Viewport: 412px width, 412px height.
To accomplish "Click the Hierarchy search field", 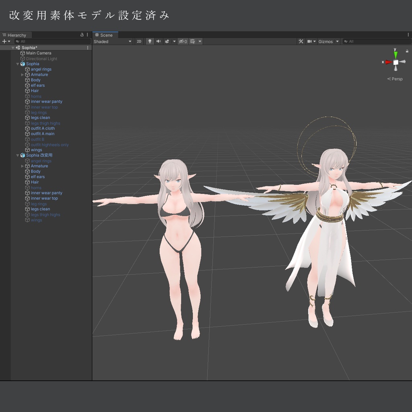I will point(48,41).
